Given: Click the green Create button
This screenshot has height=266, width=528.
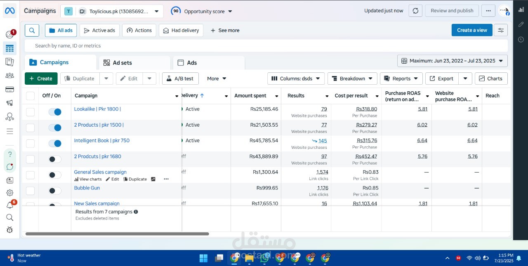Looking at the screenshot, I should [41, 79].
